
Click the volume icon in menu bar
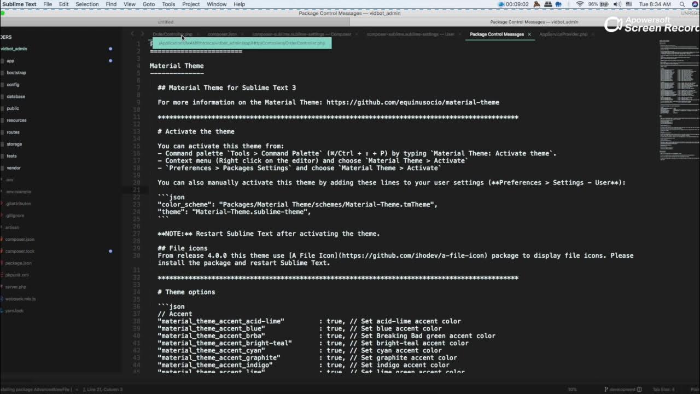[617, 4]
